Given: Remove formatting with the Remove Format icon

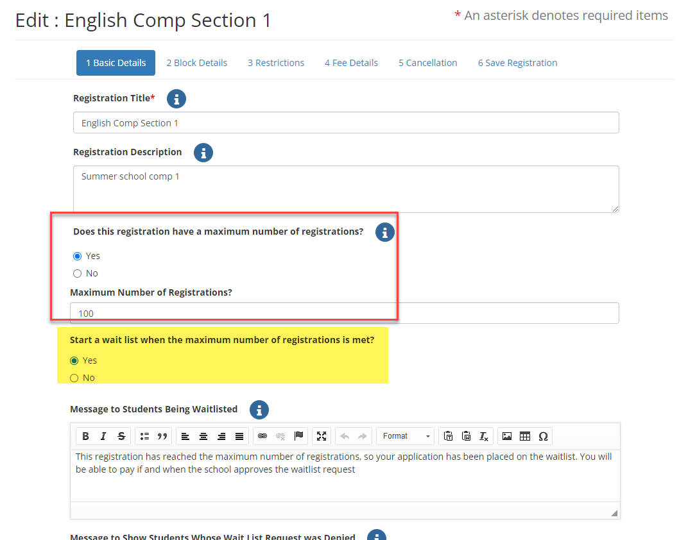Looking at the screenshot, I should pos(483,436).
